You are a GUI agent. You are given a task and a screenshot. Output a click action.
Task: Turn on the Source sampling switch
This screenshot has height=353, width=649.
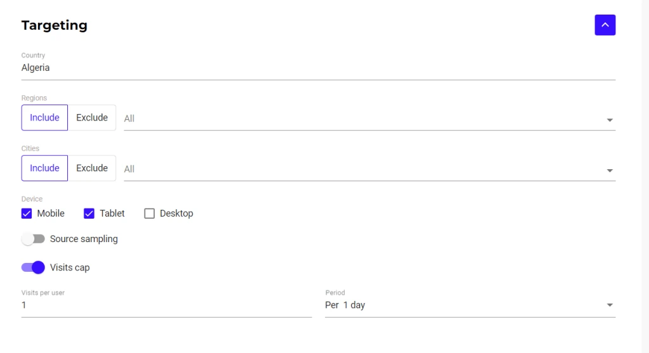[x=33, y=239]
